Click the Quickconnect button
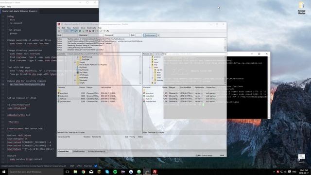 point(150,35)
